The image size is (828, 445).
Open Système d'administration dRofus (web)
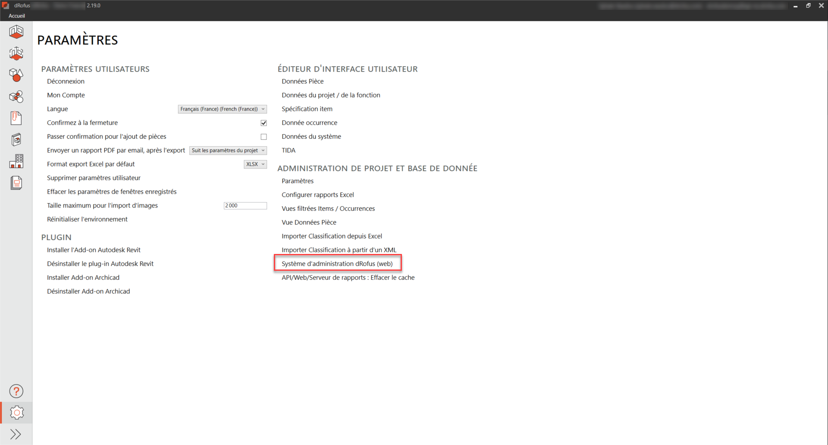pyautogui.click(x=337, y=263)
